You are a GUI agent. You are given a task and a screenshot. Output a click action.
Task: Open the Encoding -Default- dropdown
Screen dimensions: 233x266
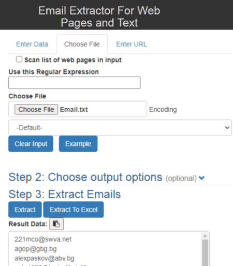120,127
